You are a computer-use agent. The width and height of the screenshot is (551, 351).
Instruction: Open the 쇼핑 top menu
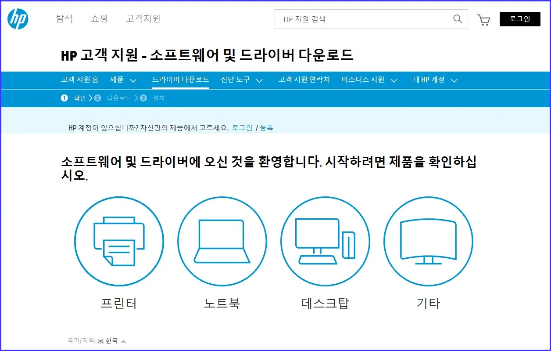pyautogui.click(x=99, y=18)
